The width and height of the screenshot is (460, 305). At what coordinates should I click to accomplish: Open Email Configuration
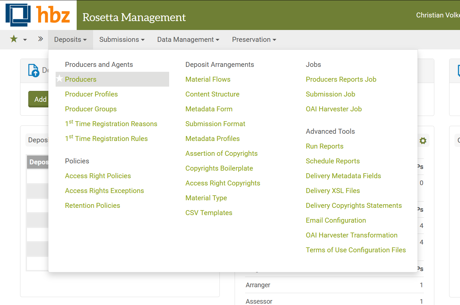[336, 220]
